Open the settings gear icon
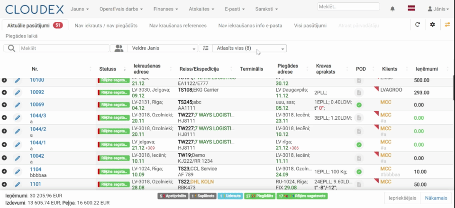455x208 pixels. 432,25
